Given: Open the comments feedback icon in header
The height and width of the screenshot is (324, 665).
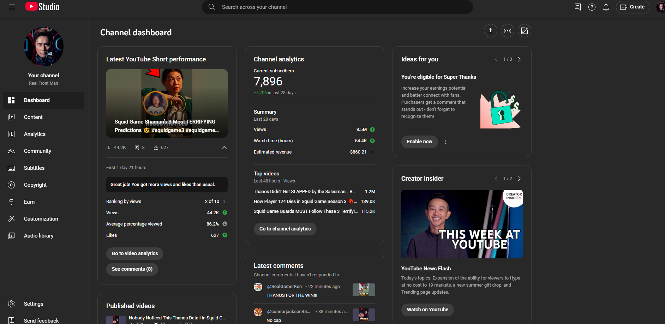Looking at the screenshot, I should coord(578,7).
